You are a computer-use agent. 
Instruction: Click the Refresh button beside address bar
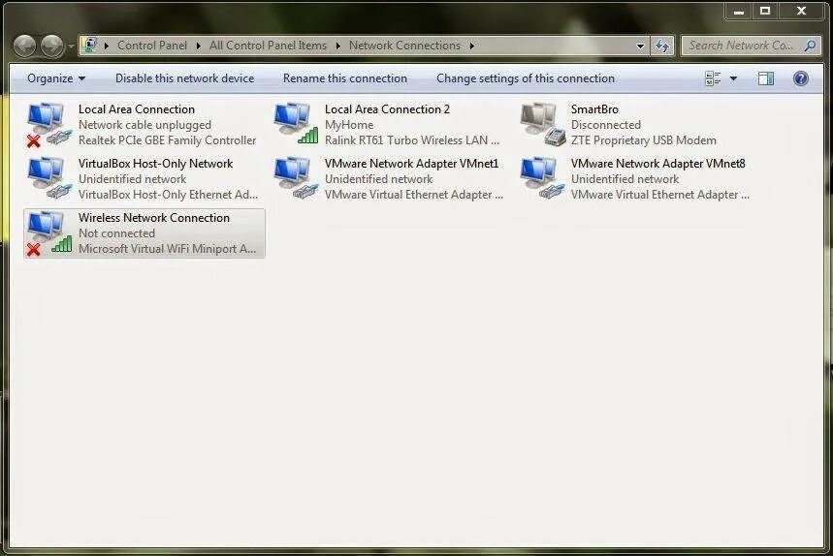click(x=662, y=46)
